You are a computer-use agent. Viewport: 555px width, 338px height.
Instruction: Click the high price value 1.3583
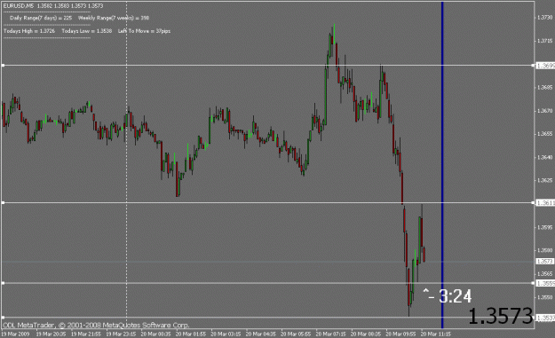click(61, 6)
